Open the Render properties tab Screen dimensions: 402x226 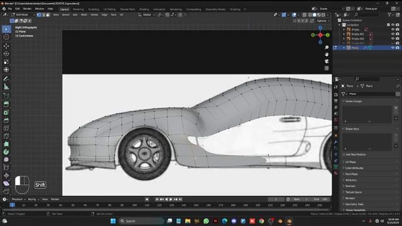tap(336, 95)
